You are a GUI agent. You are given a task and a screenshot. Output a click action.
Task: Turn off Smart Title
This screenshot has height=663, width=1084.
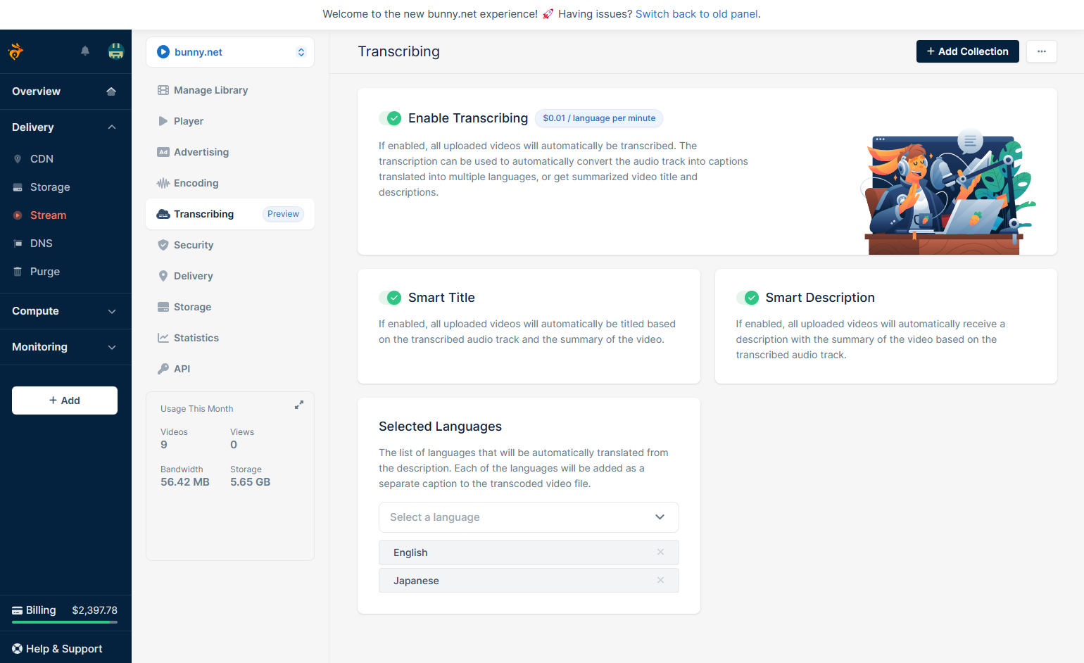coord(391,298)
